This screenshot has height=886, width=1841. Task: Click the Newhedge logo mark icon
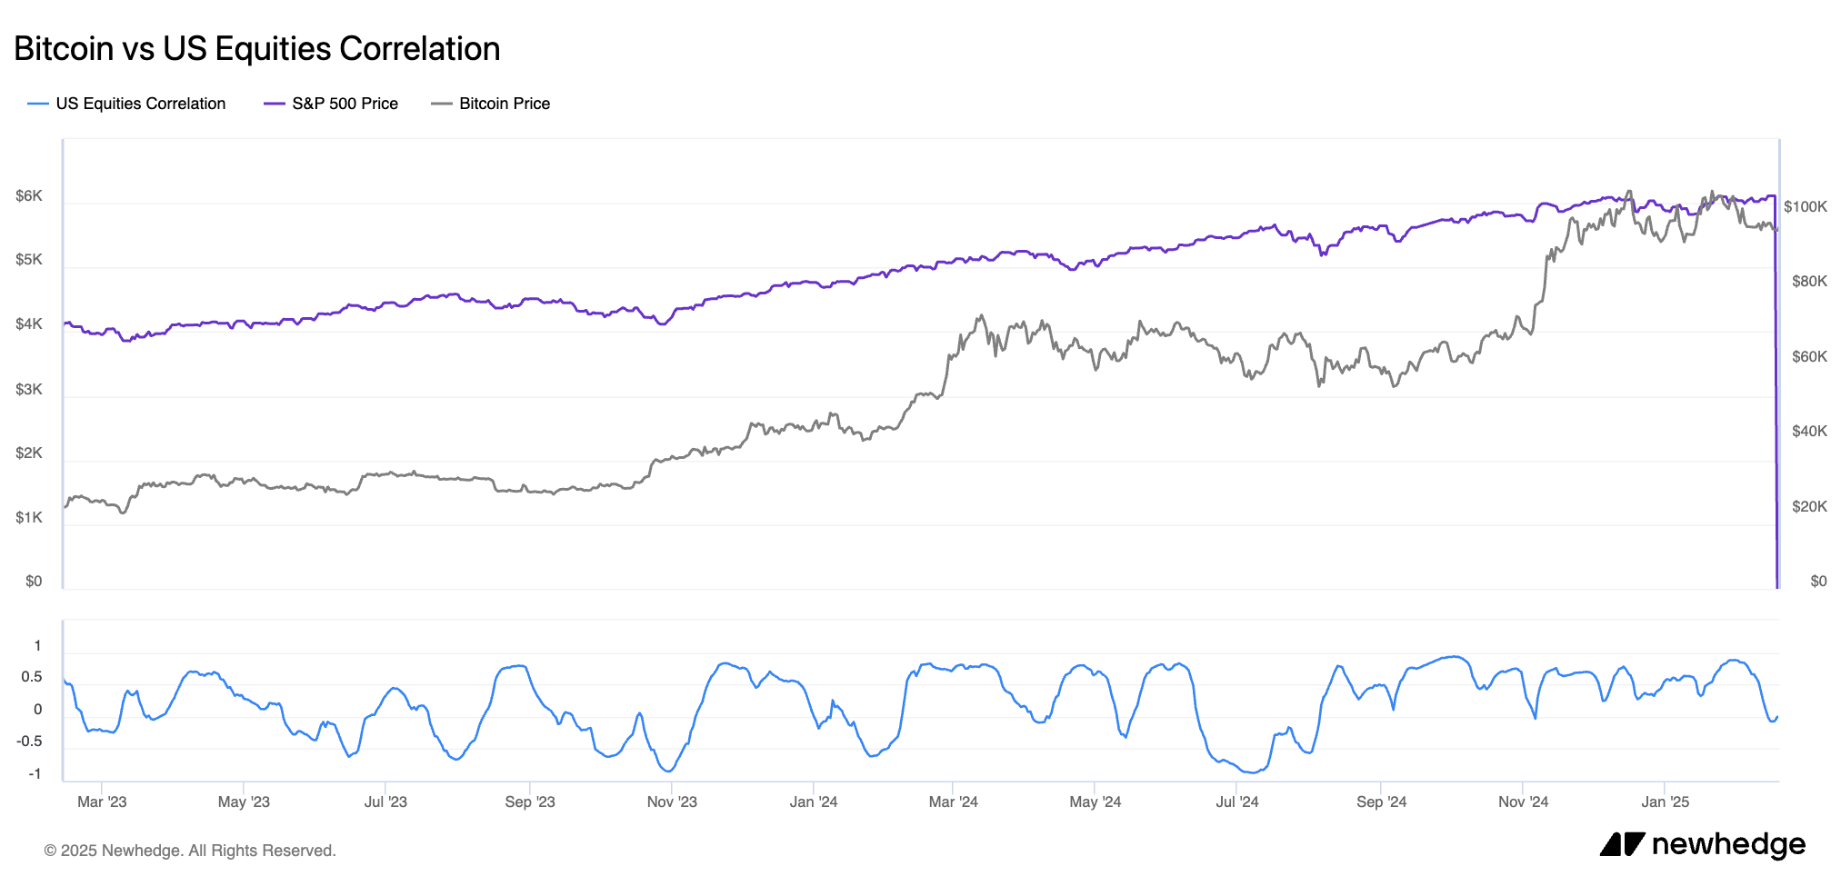click(1622, 844)
